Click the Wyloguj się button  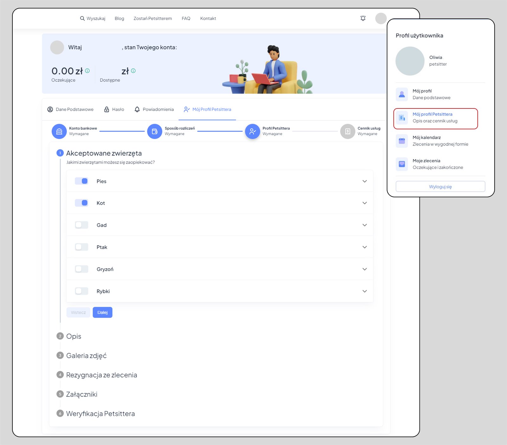(440, 187)
